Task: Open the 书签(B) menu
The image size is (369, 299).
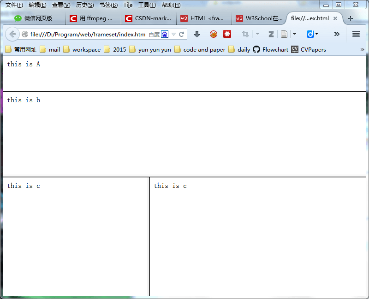Action: pos(108,5)
